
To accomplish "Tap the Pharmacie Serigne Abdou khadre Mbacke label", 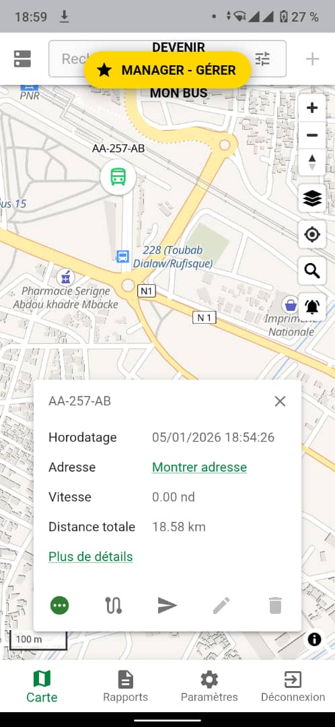I will [65, 298].
